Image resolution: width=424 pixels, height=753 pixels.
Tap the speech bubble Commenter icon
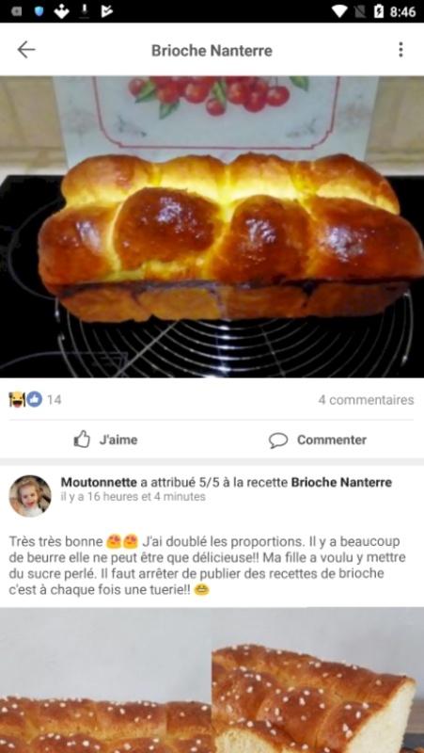(278, 440)
